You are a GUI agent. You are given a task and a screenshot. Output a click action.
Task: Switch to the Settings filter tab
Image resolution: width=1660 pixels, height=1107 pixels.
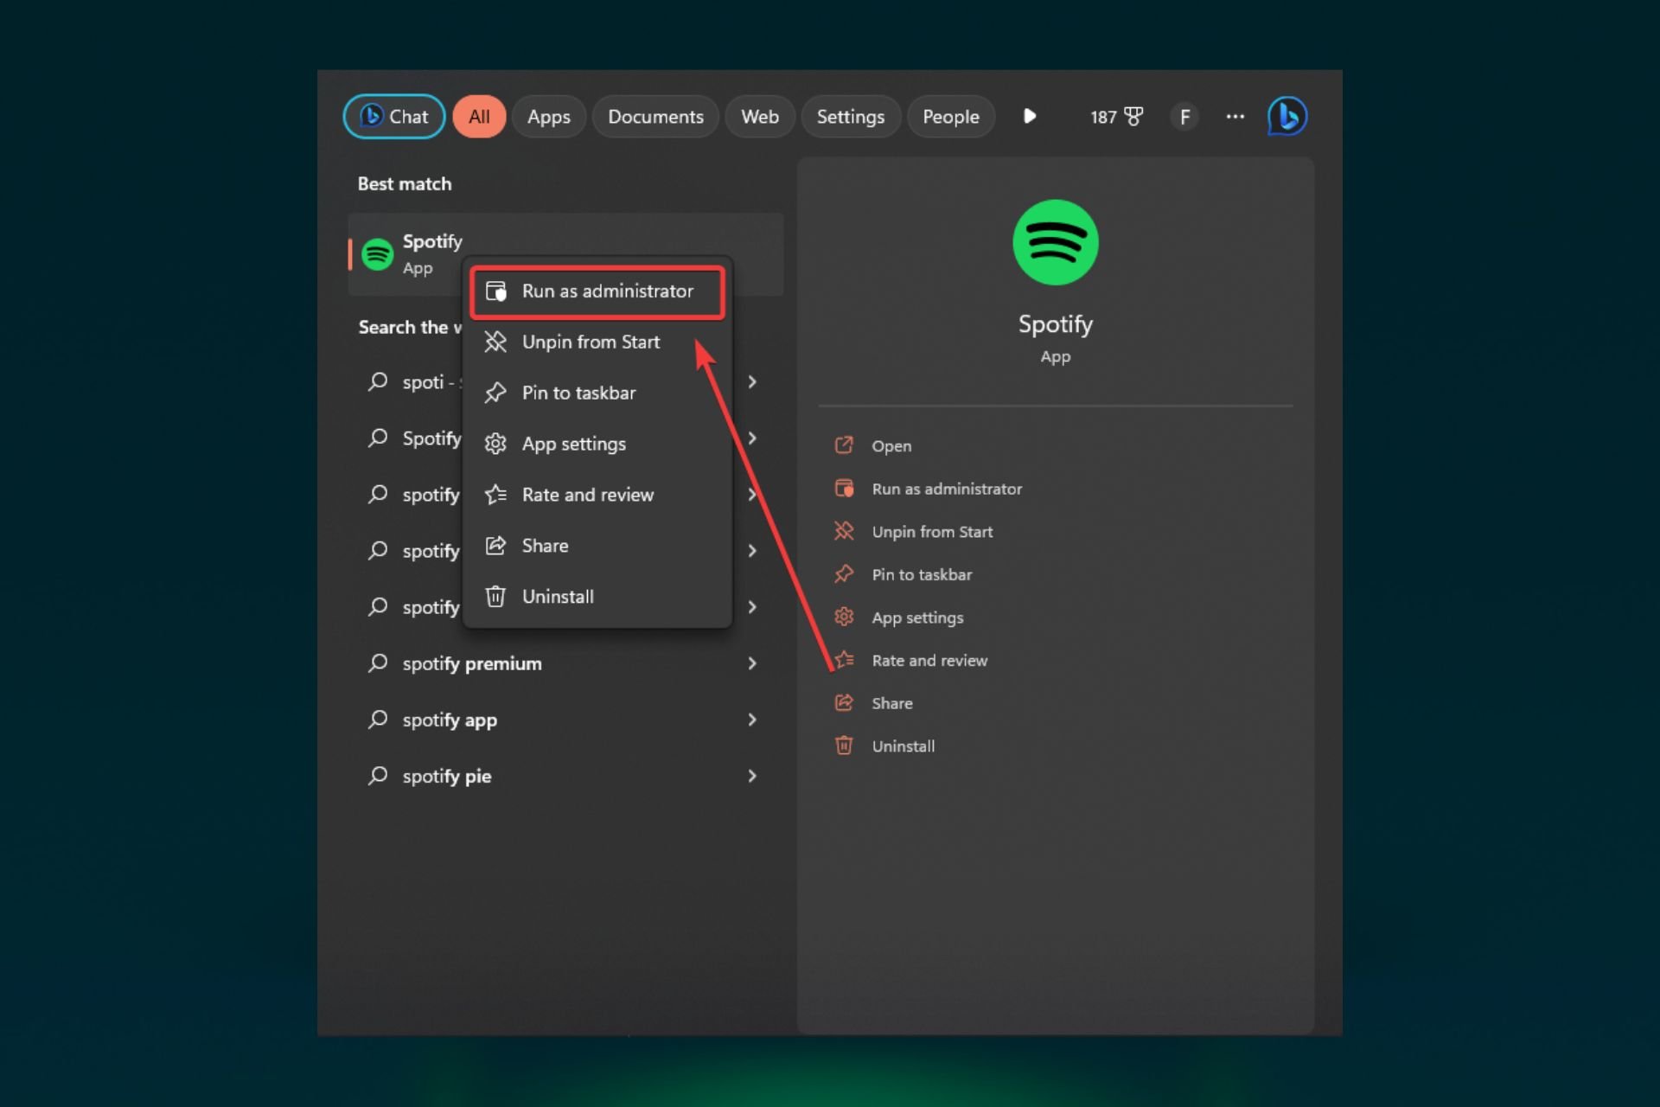point(851,117)
